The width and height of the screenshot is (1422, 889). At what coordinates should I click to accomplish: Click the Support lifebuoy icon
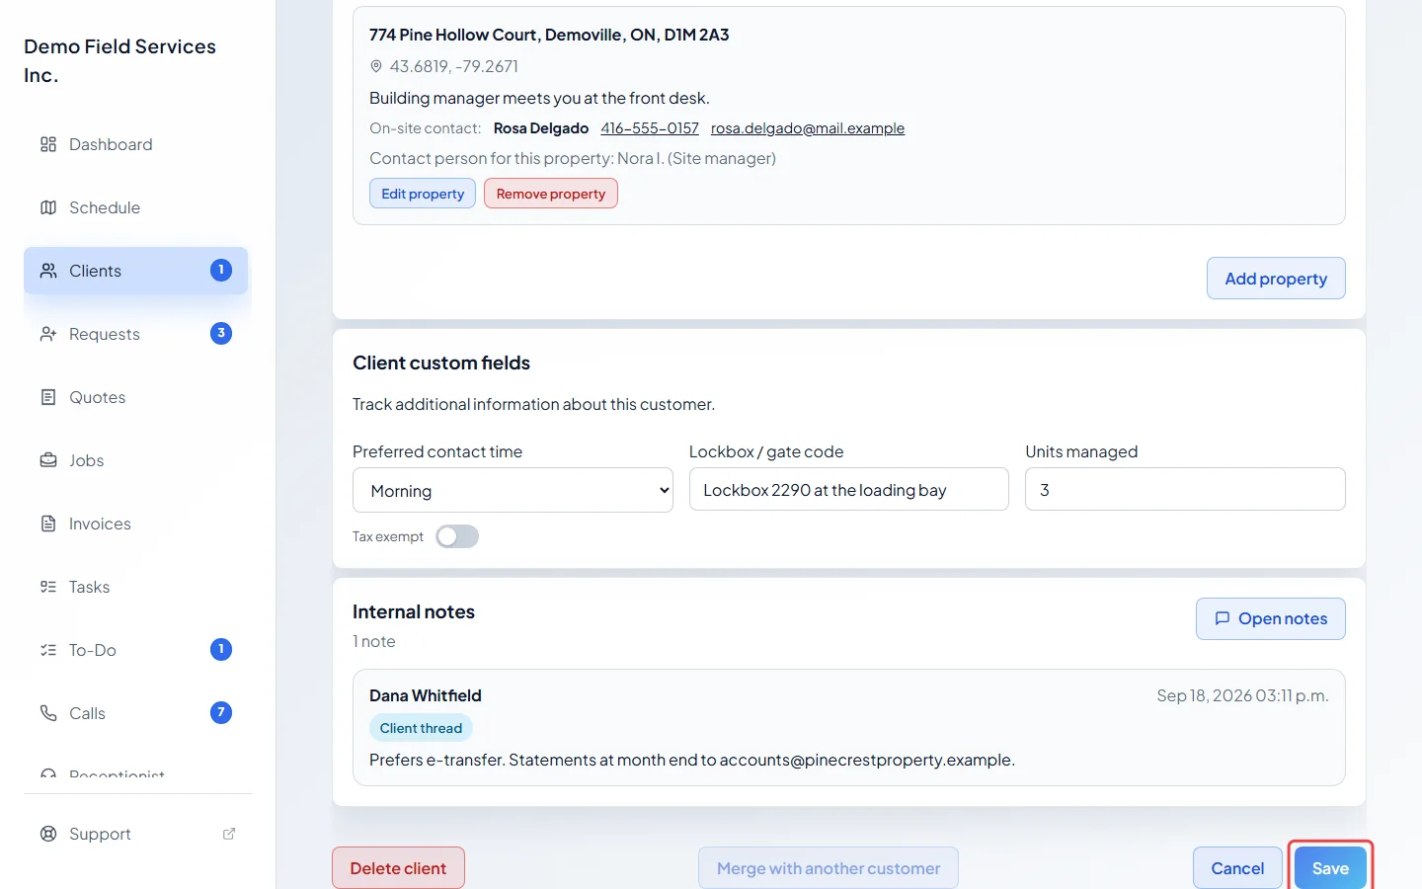[x=48, y=834]
